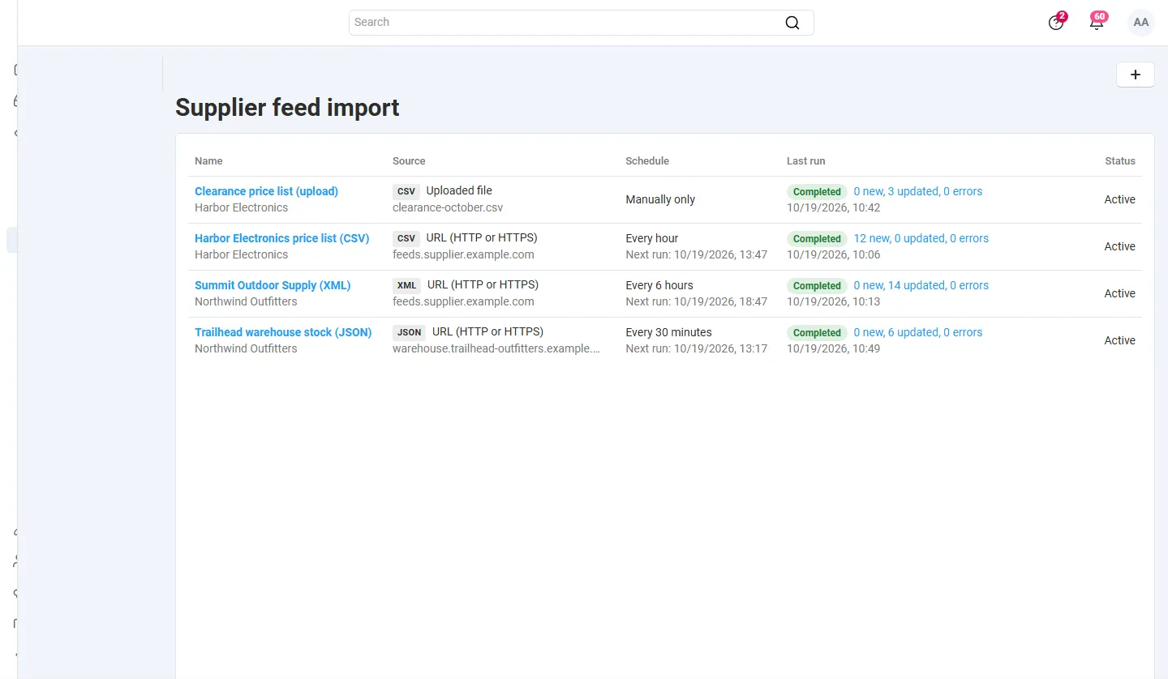This screenshot has height=679, width=1168.
Task: Click the Name column header
Action: point(208,161)
